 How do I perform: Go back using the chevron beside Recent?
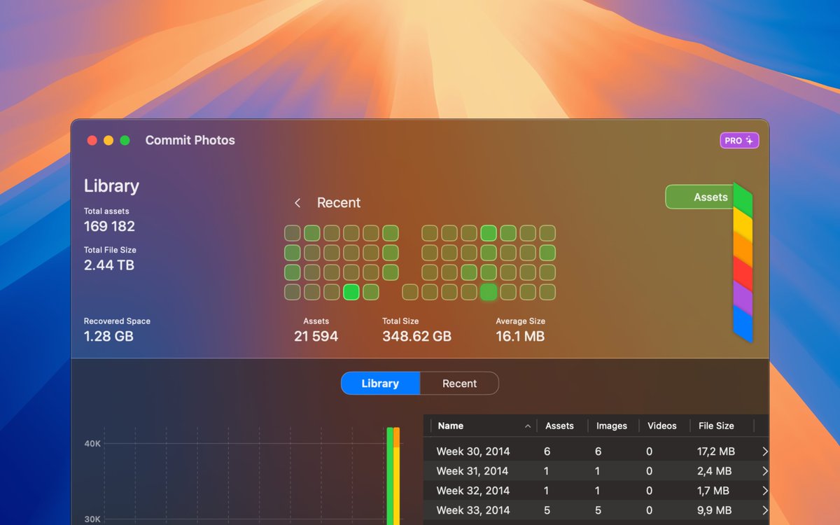click(297, 203)
